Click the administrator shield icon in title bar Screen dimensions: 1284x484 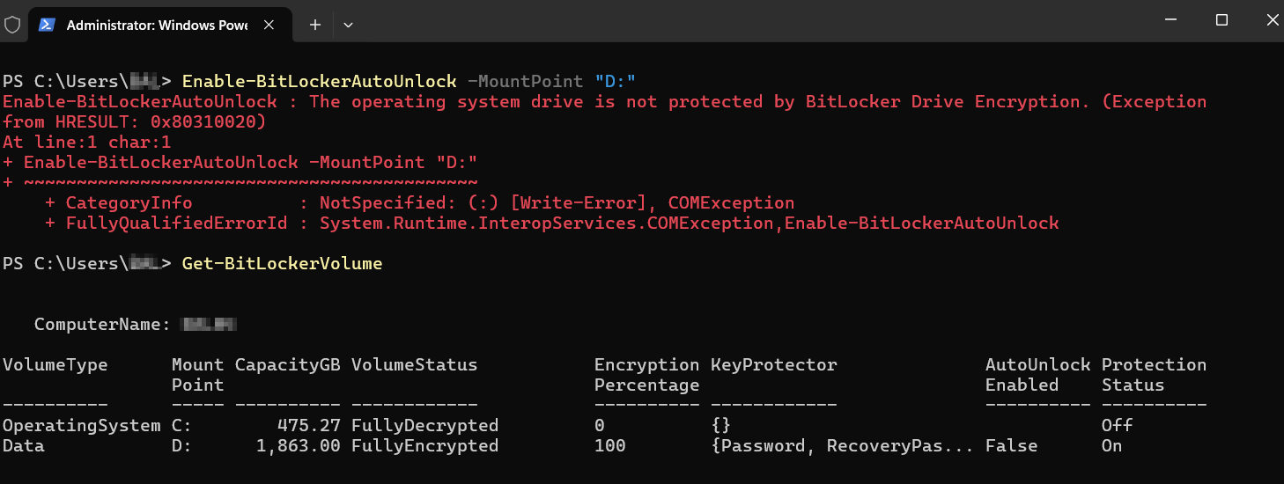click(12, 25)
